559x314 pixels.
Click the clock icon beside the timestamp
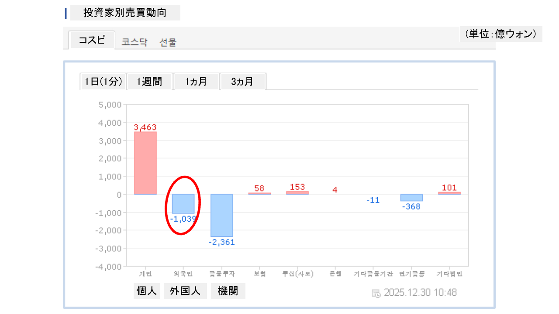click(376, 293)
